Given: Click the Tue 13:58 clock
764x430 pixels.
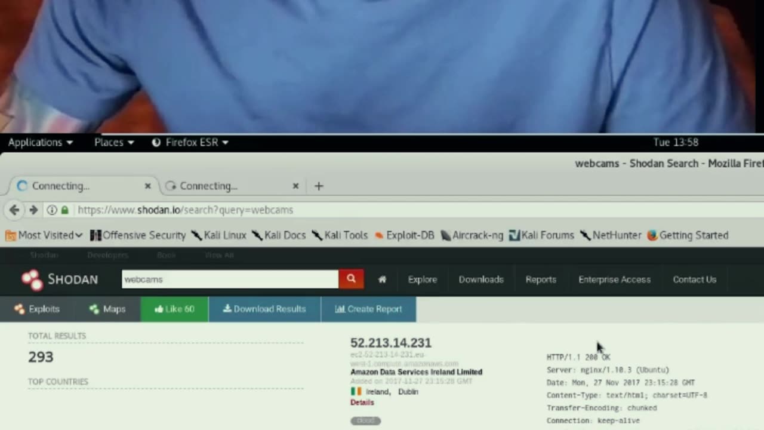Looking at the screenshot, I should [676, 142].
